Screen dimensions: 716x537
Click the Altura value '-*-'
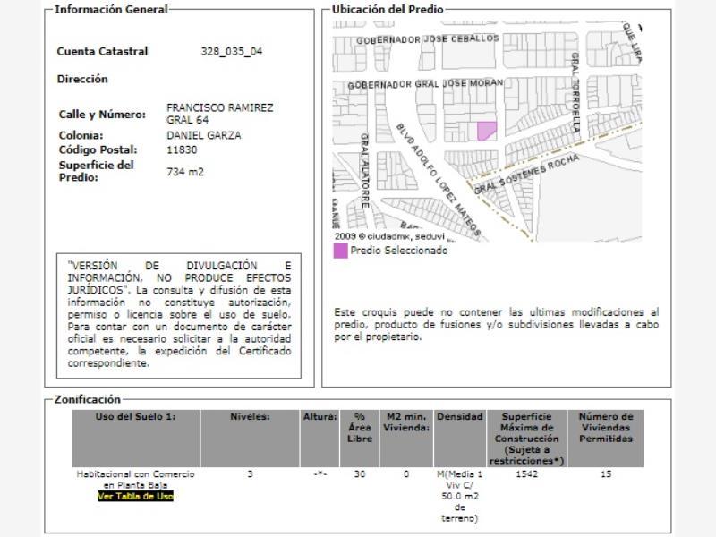(x=320, y=474)
